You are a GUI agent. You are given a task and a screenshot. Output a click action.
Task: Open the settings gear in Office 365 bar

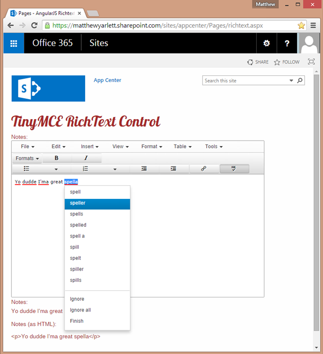[x=266, y=43]
